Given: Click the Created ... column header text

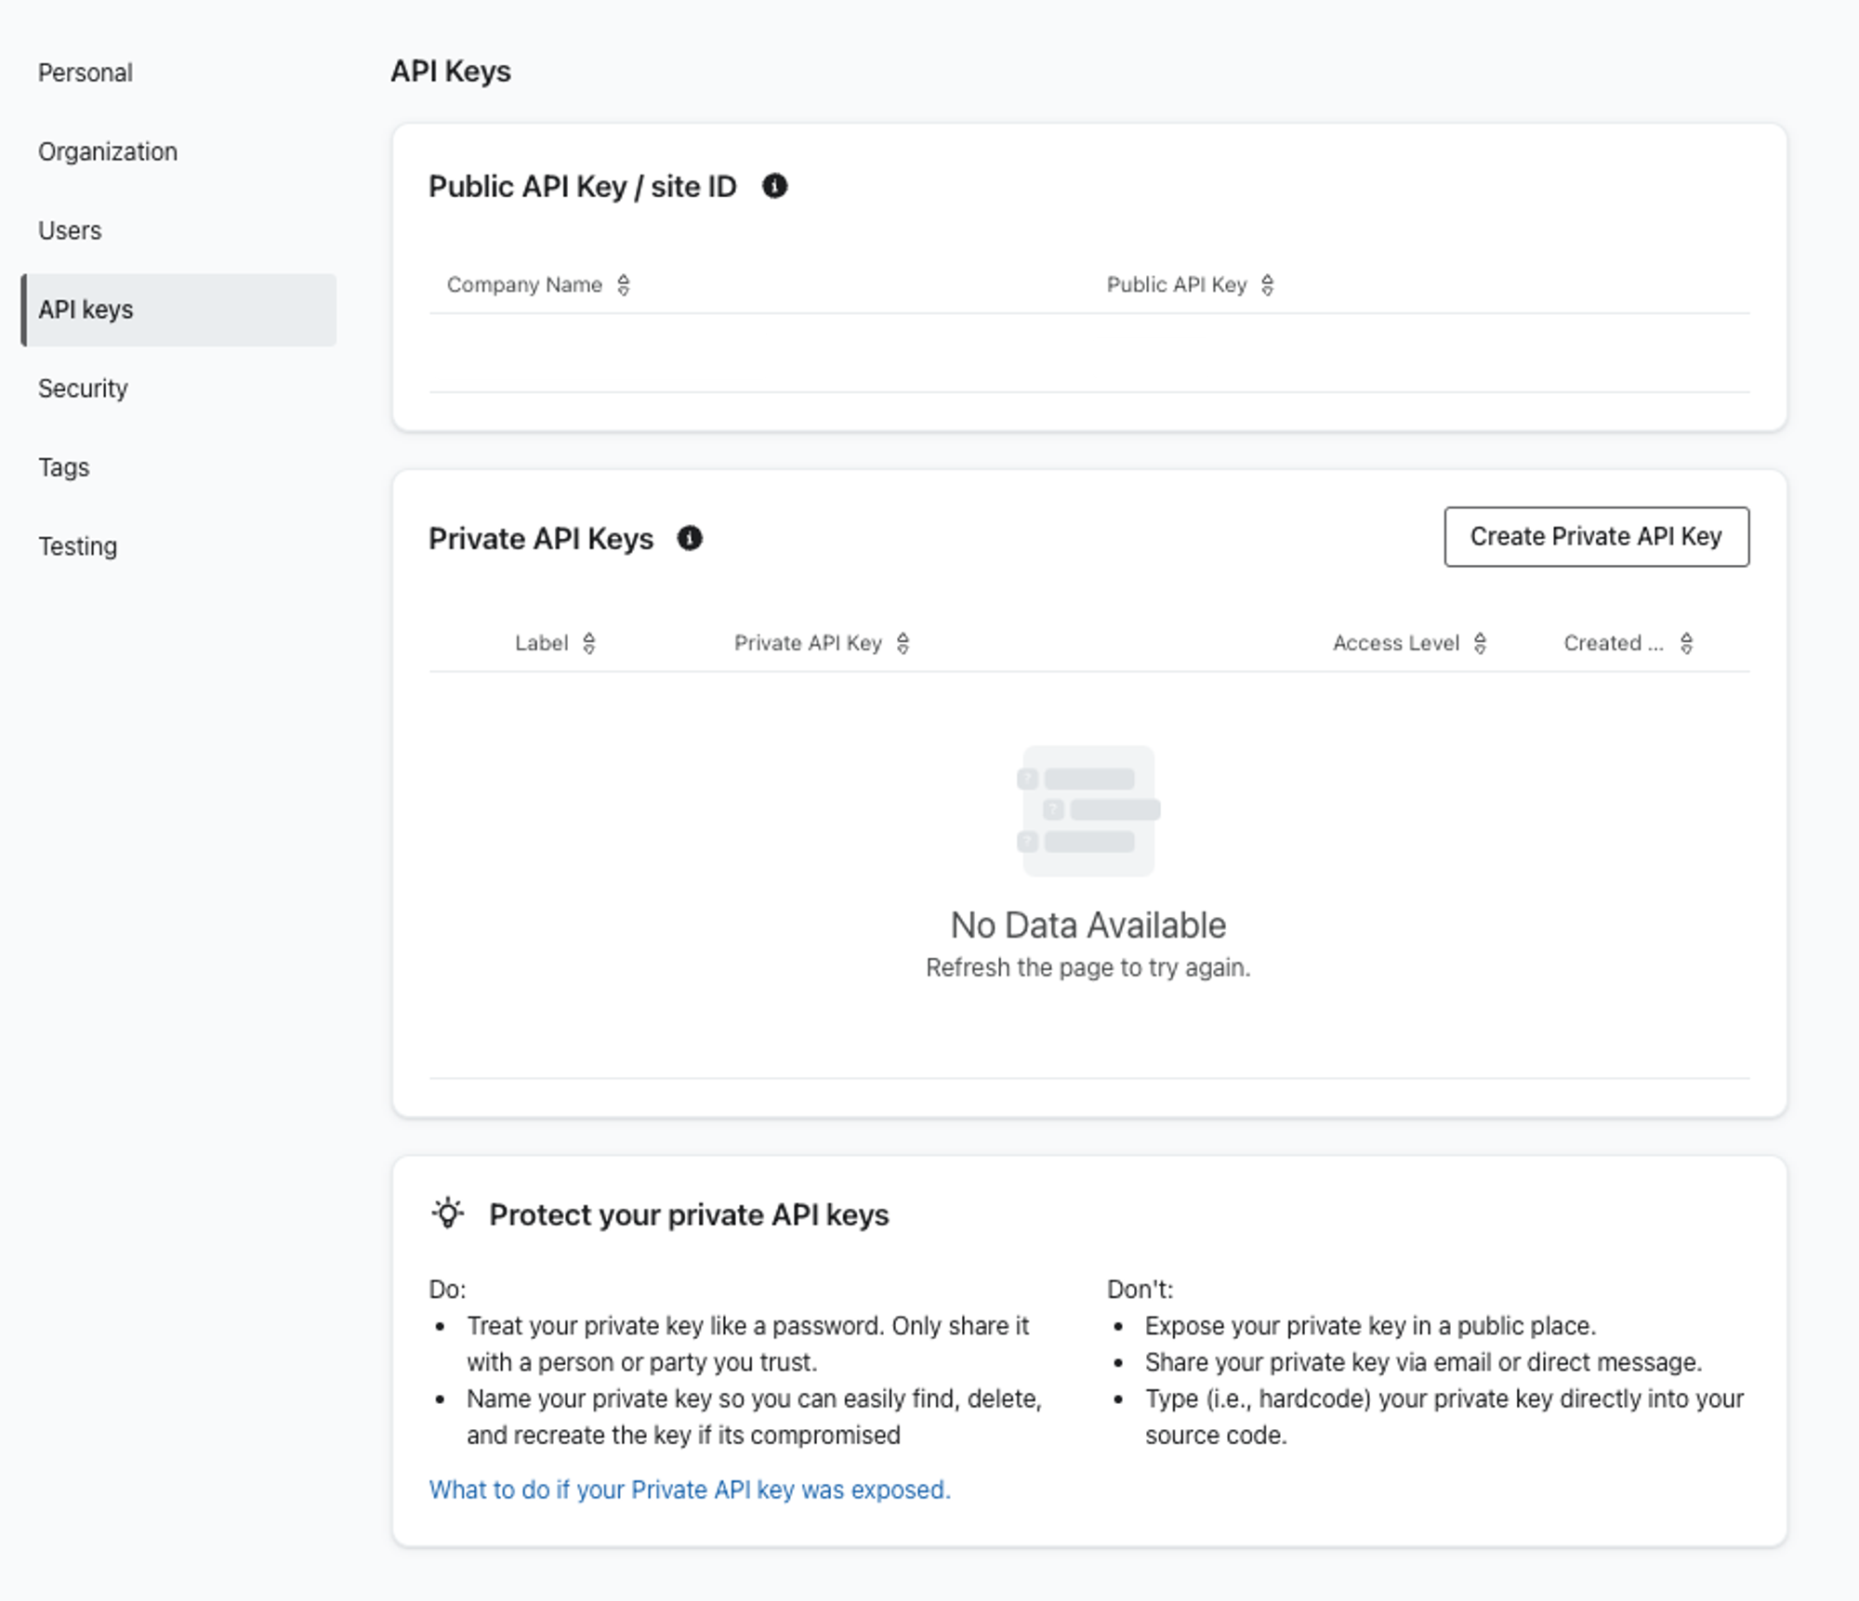Looking at the screenshot, I should pos(1614,643).
